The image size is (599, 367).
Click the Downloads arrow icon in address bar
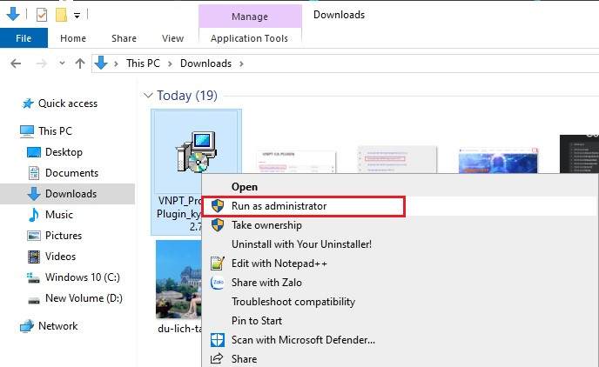pos(101,63)
